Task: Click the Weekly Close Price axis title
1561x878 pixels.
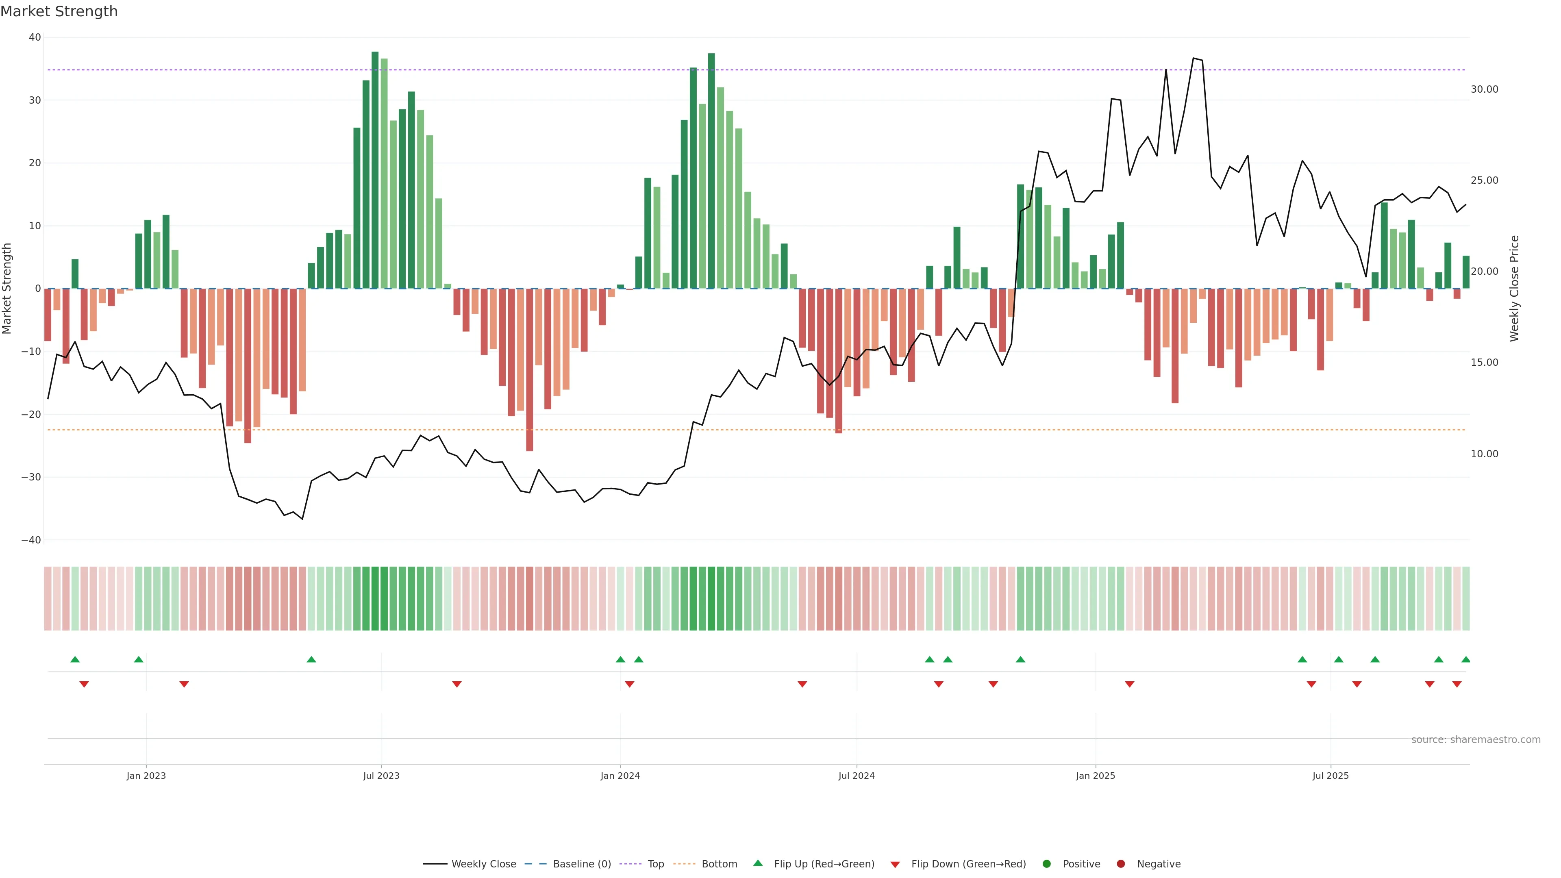Action: point(1514,289)
